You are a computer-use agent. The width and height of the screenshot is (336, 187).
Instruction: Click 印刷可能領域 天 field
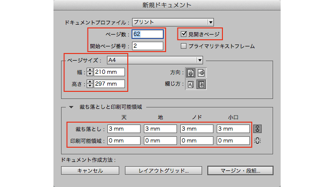[124, 141]
